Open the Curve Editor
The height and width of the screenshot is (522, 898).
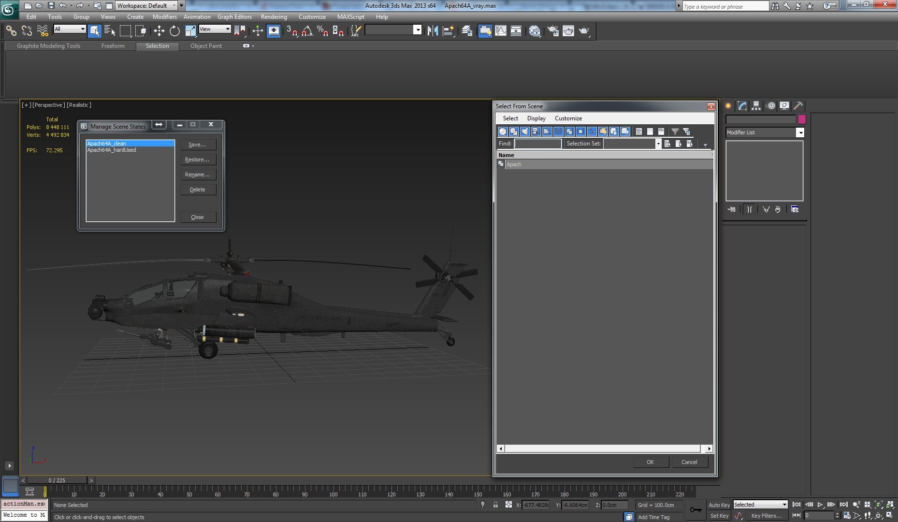[x=501, y=31]
